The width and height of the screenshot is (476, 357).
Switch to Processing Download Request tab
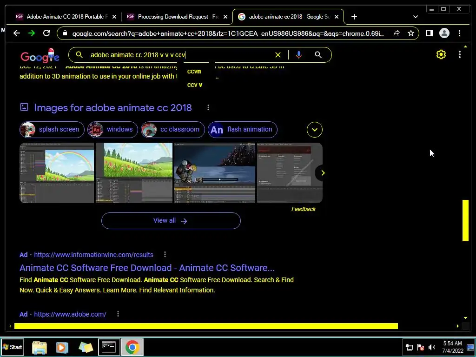(178, 17)
